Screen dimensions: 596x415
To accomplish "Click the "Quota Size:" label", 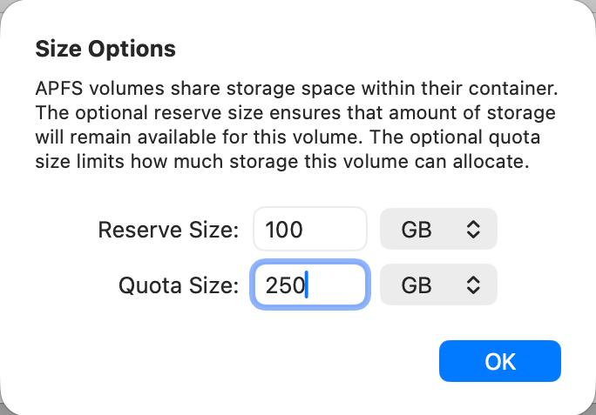I will (179, 285).
